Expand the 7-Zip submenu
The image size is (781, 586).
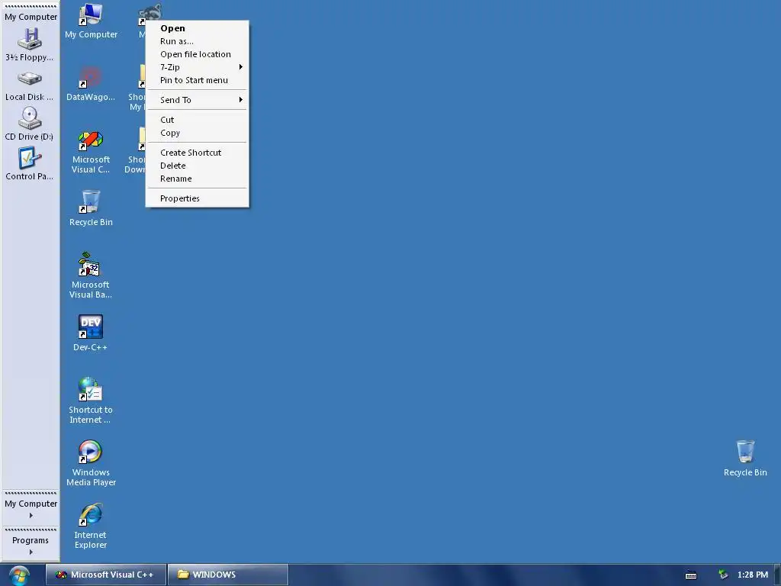(x=198, y=67)
